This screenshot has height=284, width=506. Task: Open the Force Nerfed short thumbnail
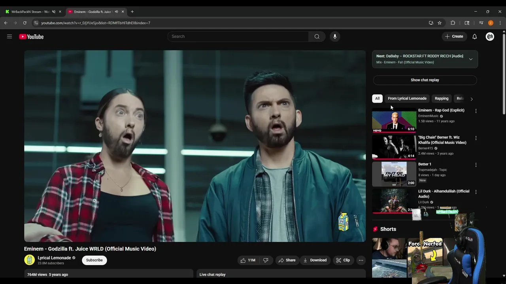point(425,258)
